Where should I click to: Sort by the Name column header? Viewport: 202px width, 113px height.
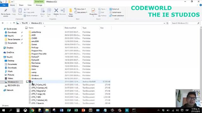[31, 28]
